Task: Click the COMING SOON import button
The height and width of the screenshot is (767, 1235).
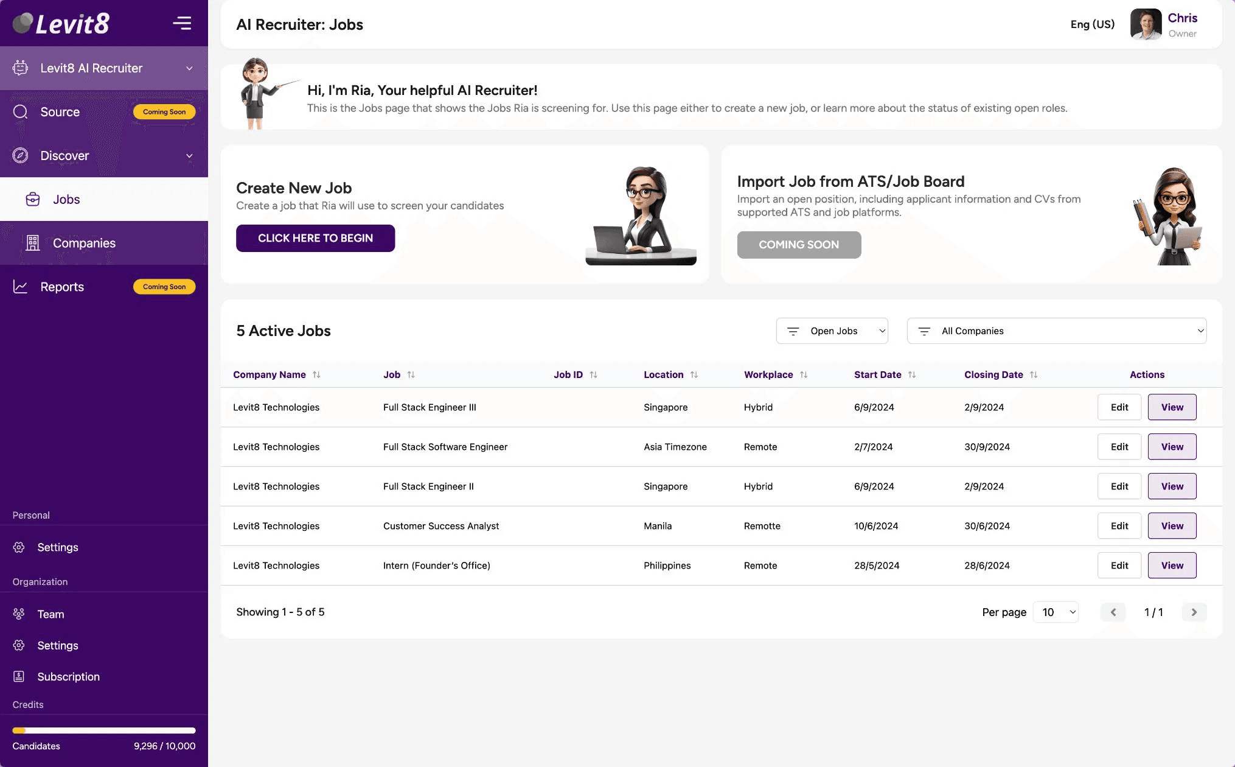Action: click(799, 245)
